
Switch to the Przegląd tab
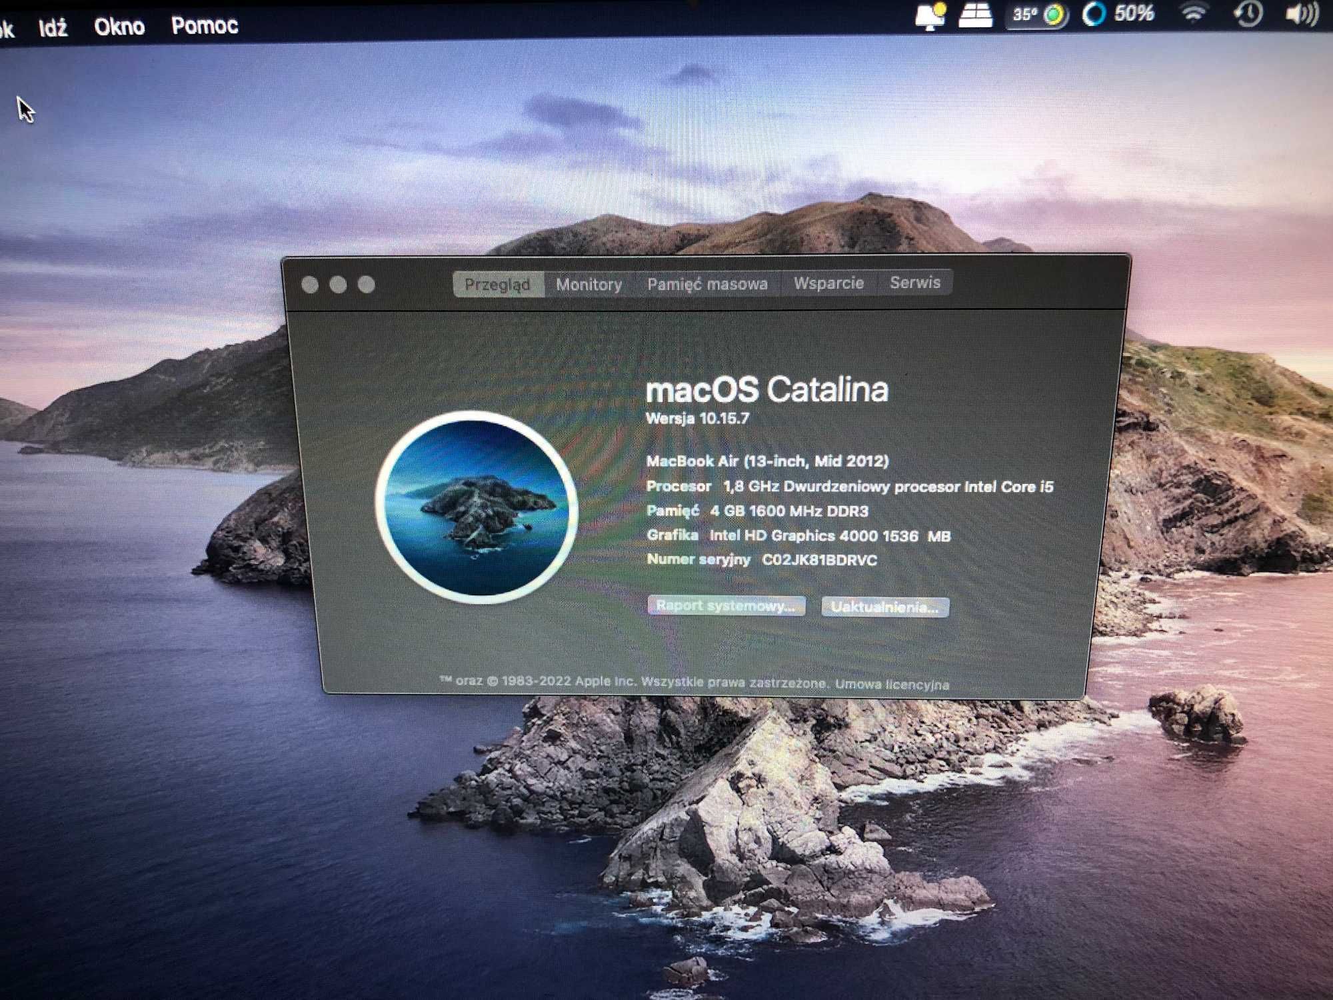coord(498,285)
